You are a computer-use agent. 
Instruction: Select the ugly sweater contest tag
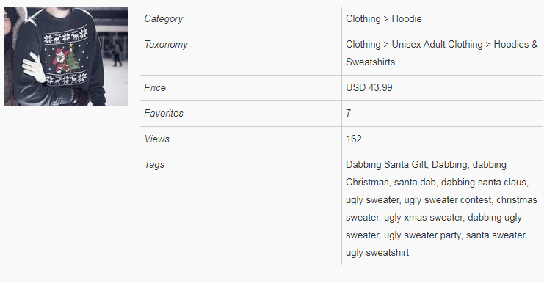pyautogui.click(x=448, y=200)
